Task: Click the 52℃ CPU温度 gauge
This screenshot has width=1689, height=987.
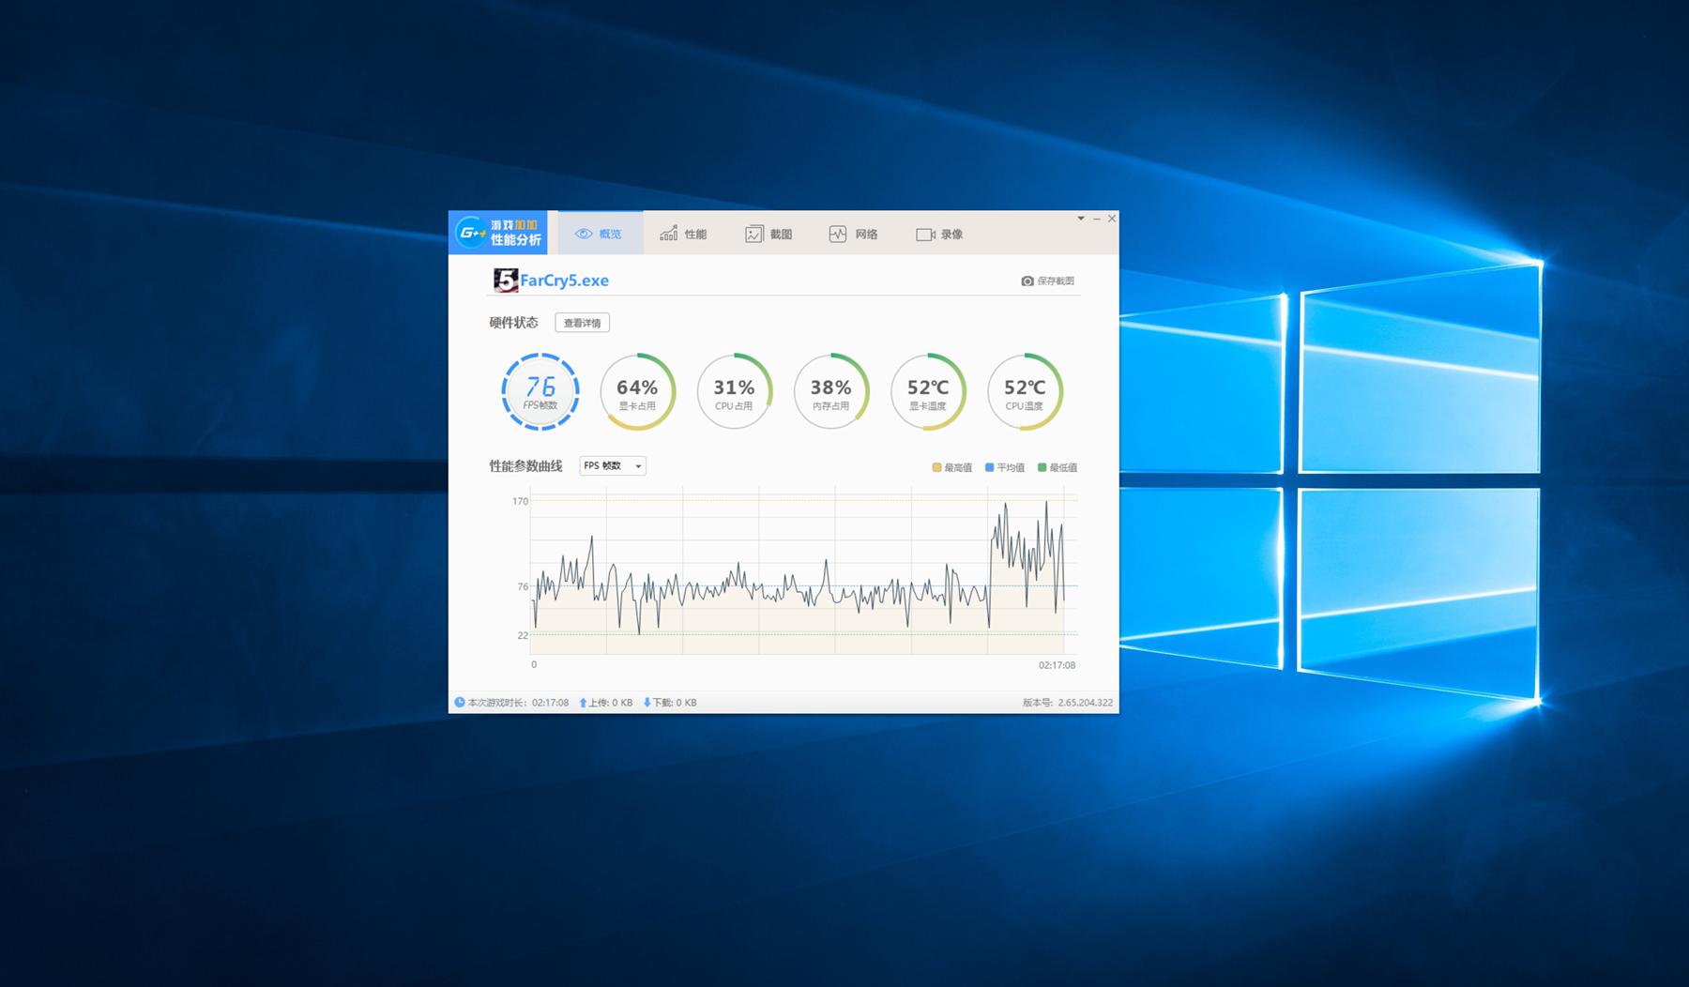Action: point(1025,392)
